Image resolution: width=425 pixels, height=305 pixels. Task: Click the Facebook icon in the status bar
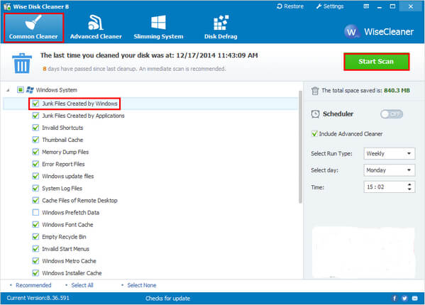[x=394, y=298]
